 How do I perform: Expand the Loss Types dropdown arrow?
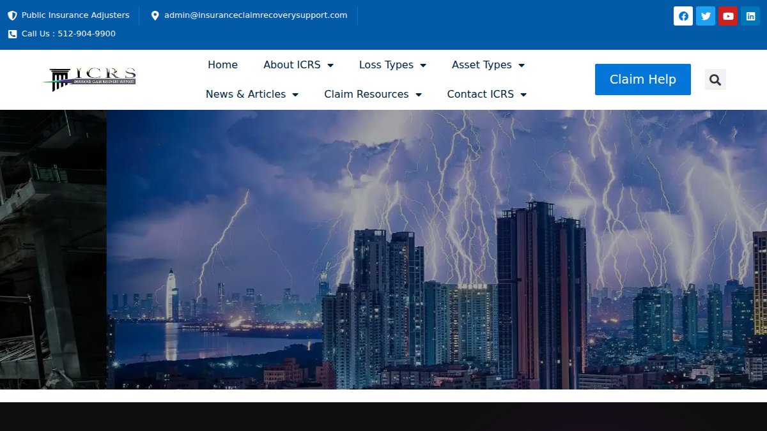pyautogui.click(x=423, y=65)
